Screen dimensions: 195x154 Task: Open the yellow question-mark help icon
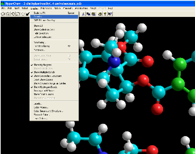point(105,14)
